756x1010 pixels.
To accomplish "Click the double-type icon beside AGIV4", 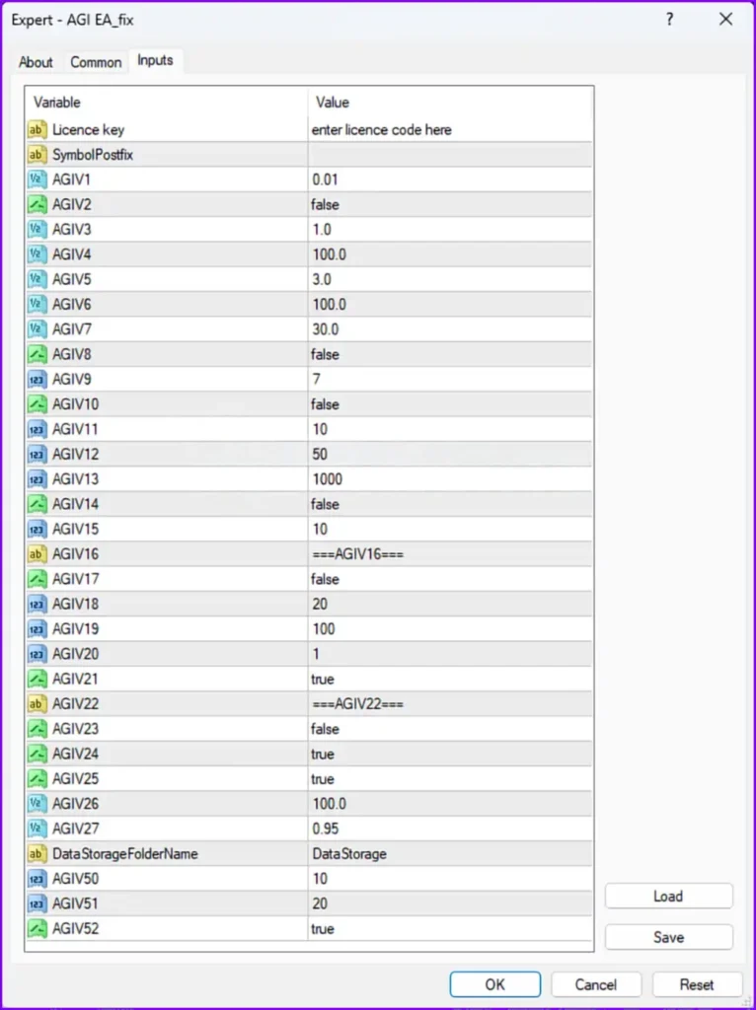I will click(x=38, y=254).
